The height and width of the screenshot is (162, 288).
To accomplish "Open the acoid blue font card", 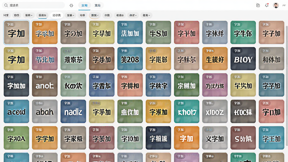I will pyautogui.click(x=16, y=111).
